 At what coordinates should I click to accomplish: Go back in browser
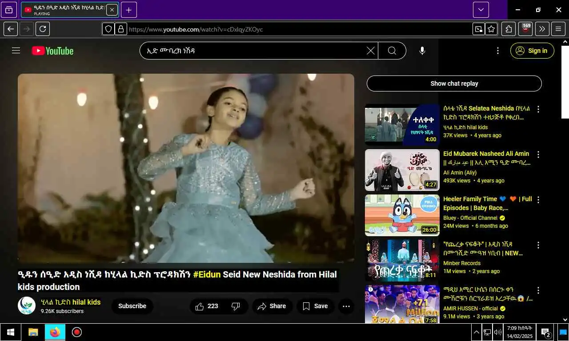point(11,29)
